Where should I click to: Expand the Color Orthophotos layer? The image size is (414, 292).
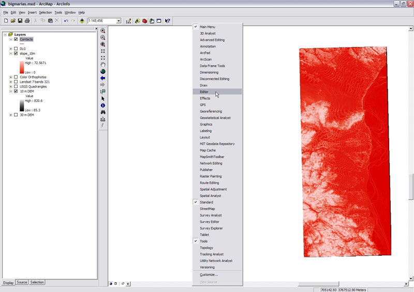tap(11, 77)
